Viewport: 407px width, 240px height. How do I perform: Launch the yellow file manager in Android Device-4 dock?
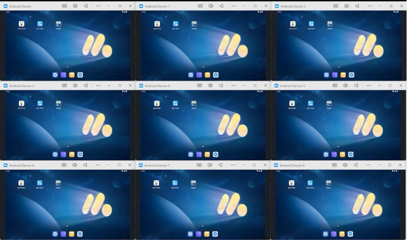pos(207,154)
